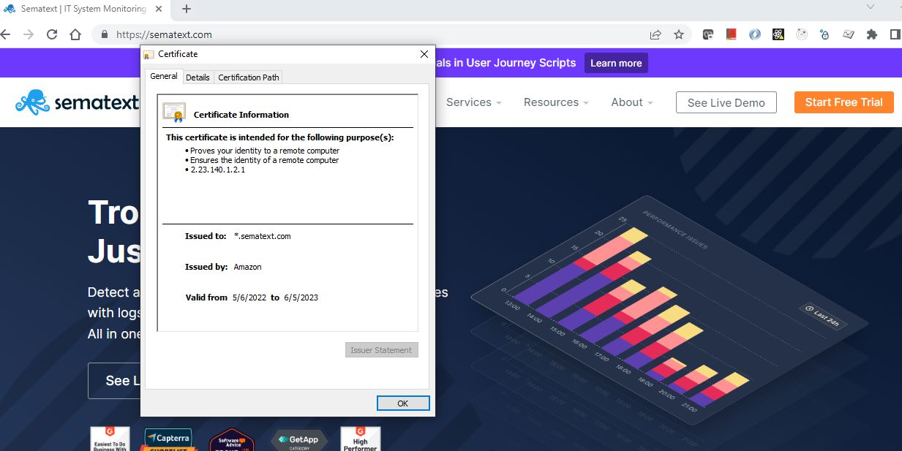This screenshot has width=902, height=451.
Task: Open the envelope tray extension icon
Action: click(848, 34)
